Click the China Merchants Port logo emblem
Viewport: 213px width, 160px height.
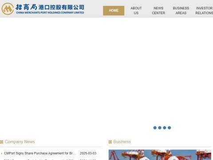8,9
